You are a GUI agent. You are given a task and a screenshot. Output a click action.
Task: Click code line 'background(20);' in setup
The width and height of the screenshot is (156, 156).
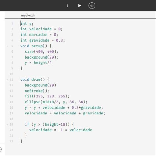click(x=41, y=57)
